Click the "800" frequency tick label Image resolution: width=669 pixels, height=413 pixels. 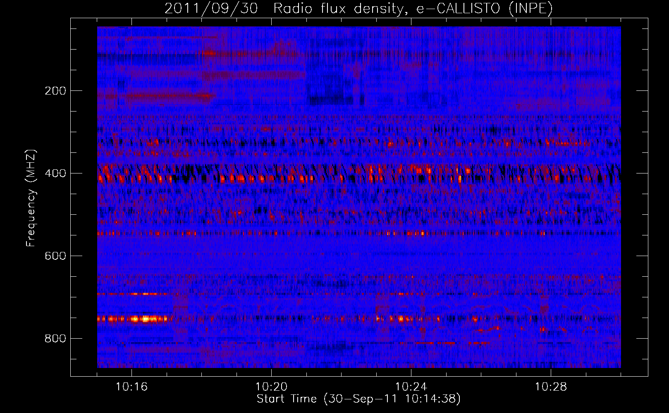click(55, 339)
